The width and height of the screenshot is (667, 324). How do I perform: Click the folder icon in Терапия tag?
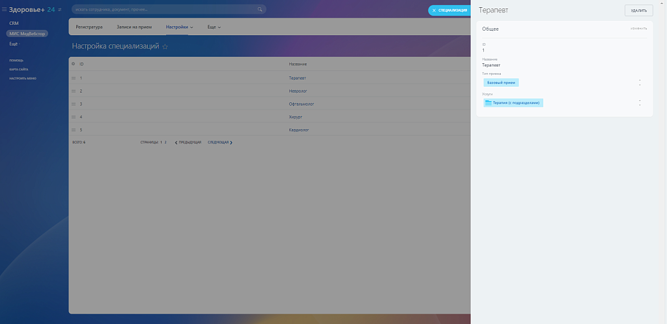coord(489,103)
